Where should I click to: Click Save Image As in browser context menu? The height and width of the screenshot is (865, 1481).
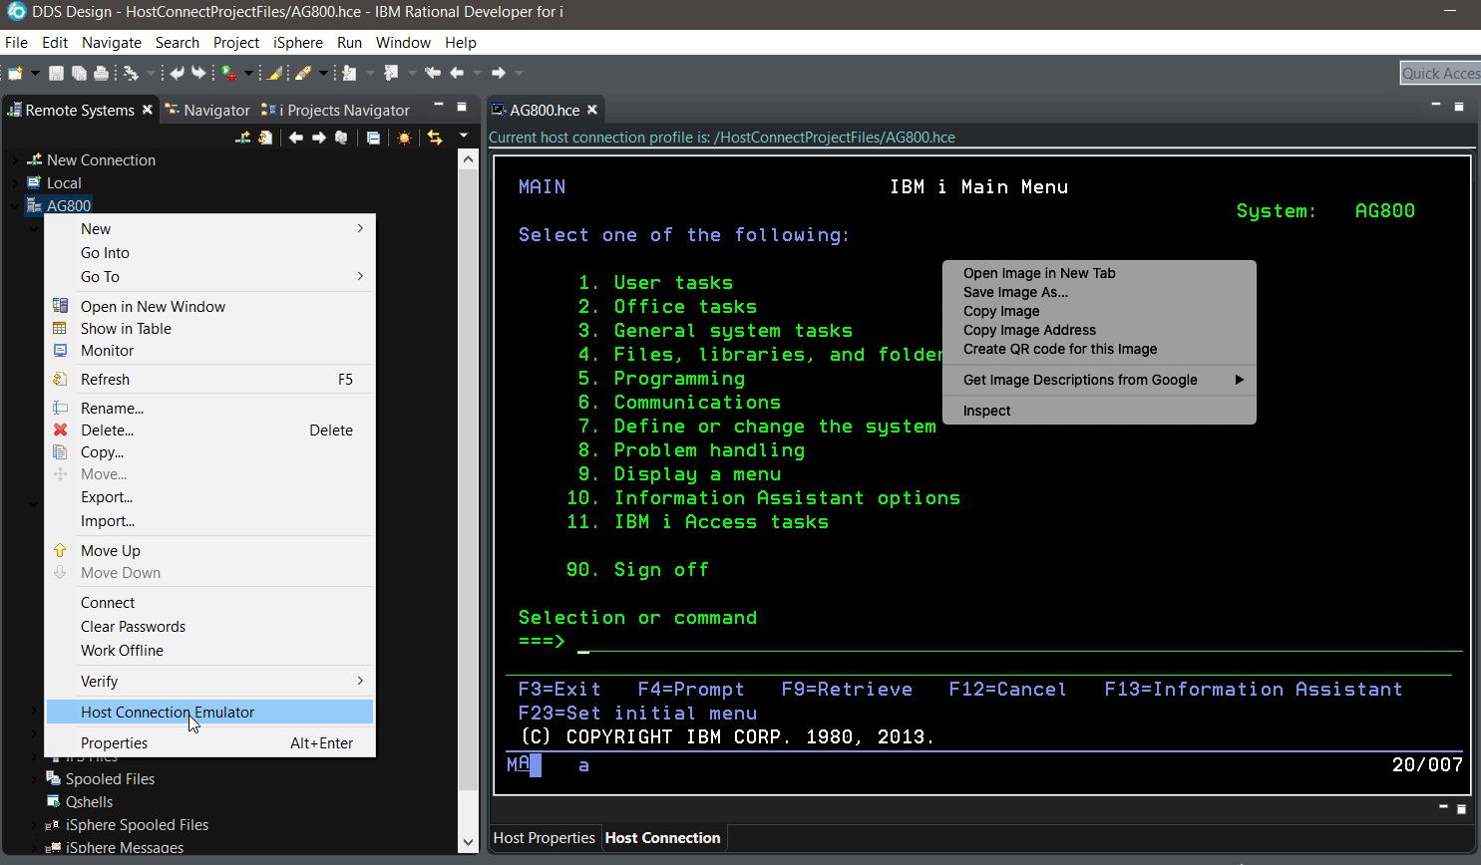[x=1015, y=292]
